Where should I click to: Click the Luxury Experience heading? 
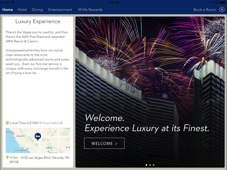[38, 22]
